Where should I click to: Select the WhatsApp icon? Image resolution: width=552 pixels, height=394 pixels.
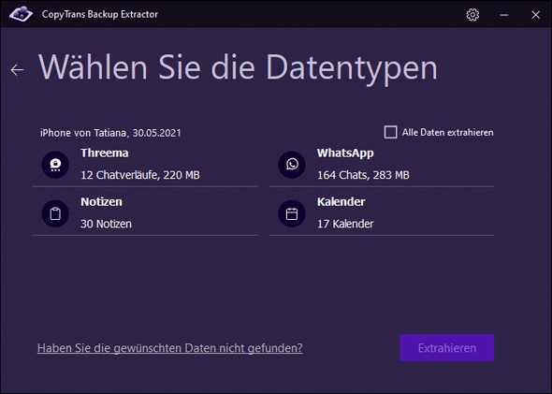click(292, 165)
